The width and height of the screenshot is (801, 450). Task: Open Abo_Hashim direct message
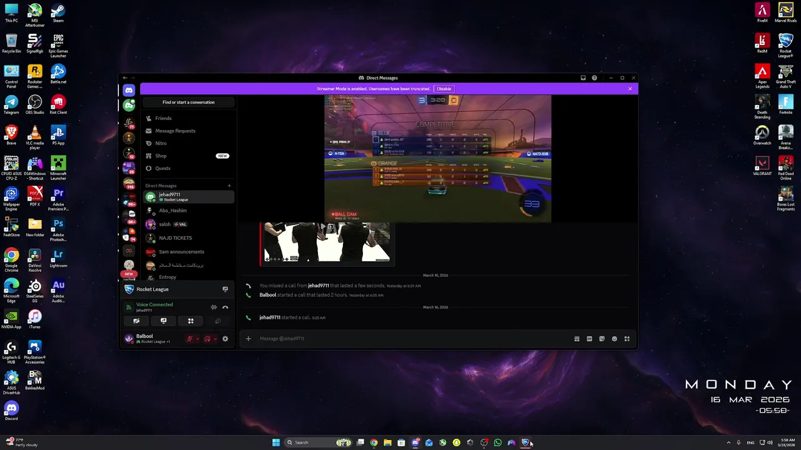[188, 211]
